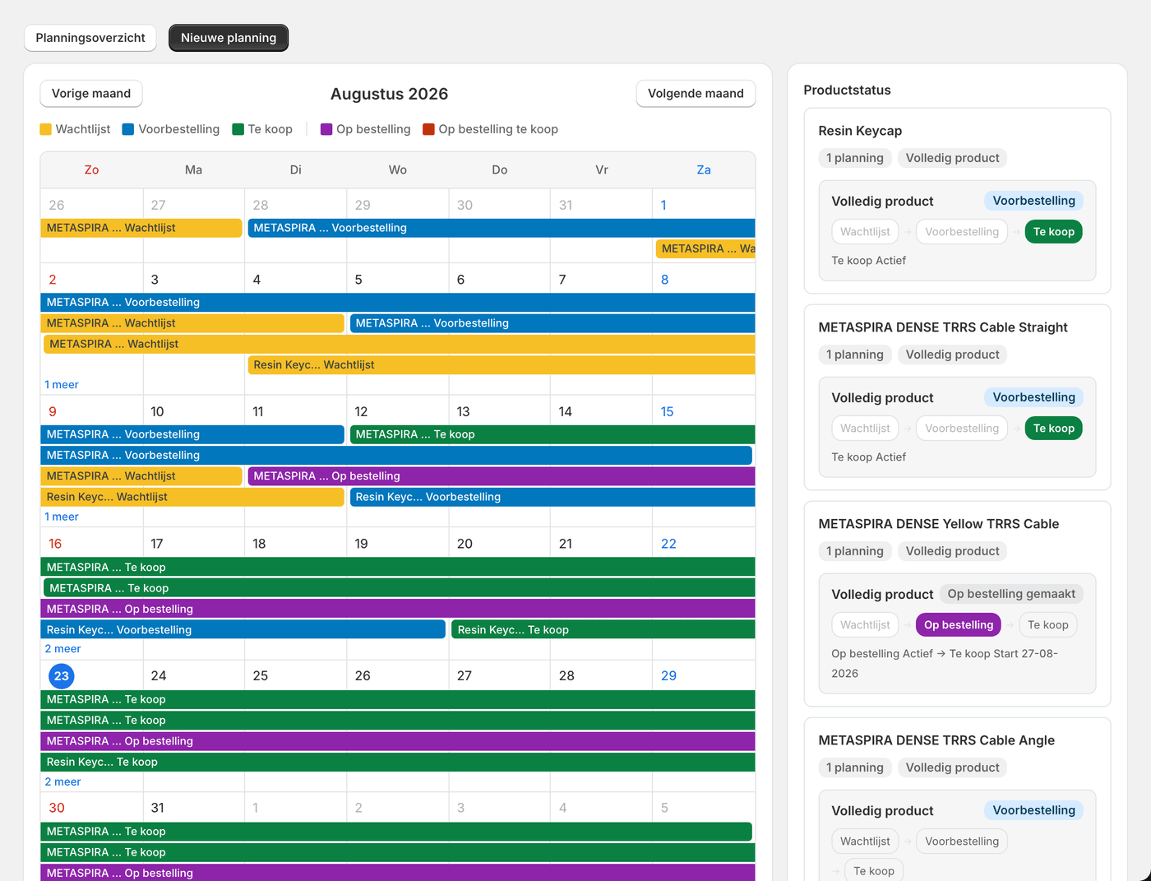Click the blue Voorbestelling legend swatch
Viewport: 1151px width, 881px height.
point(128,129)
